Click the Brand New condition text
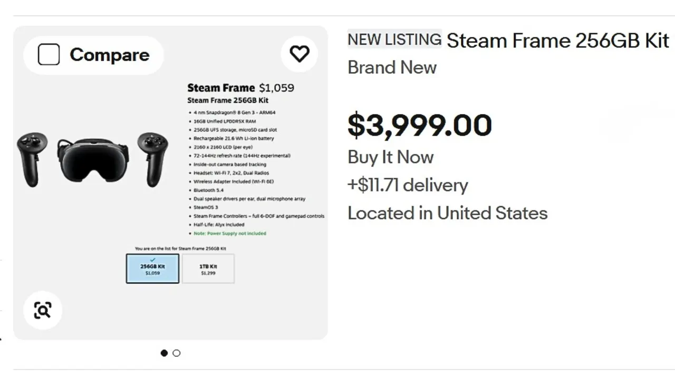The image size is (675, 379). tap(392, 68)
